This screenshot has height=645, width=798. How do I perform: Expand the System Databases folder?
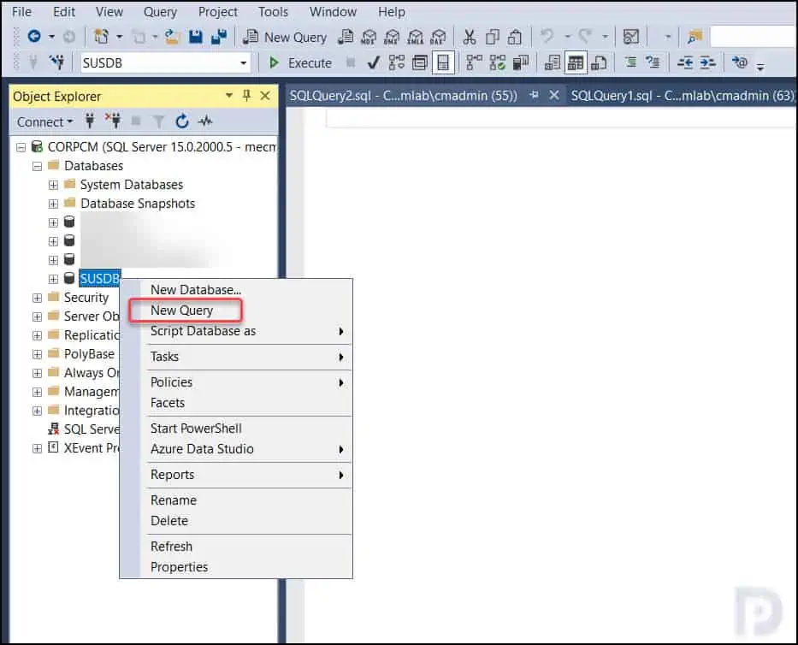point(53,186)
